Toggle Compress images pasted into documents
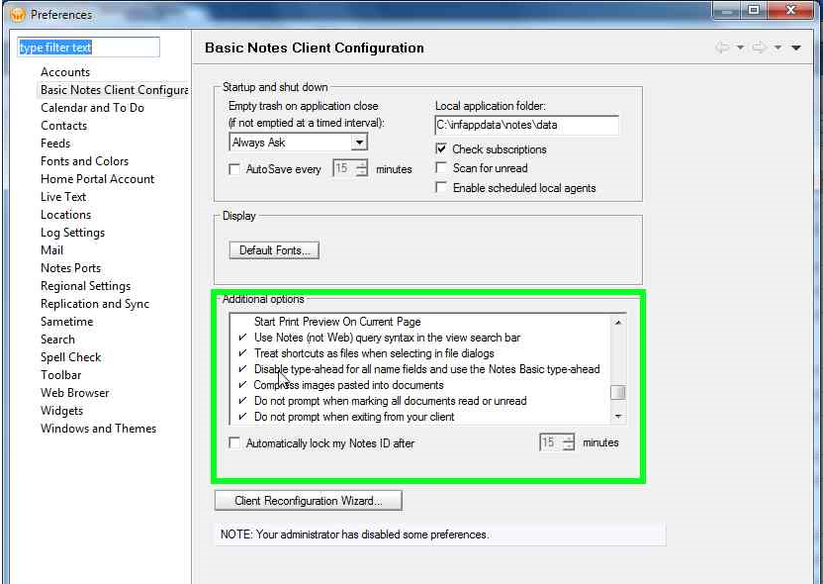Image resolution: width=823 pixels, height=584 pixels. coord(348,385)
